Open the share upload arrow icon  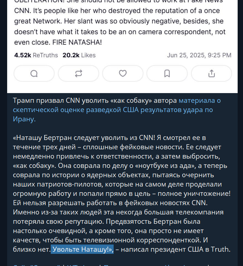[x=212, y=73]
